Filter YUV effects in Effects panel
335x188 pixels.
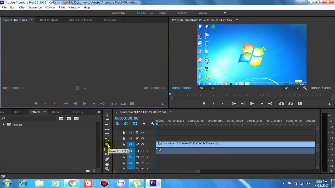pyautogui.click(x=76, y=118)
